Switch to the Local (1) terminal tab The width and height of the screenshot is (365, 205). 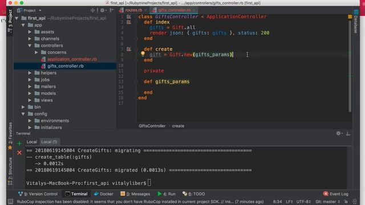pos(49,142)
